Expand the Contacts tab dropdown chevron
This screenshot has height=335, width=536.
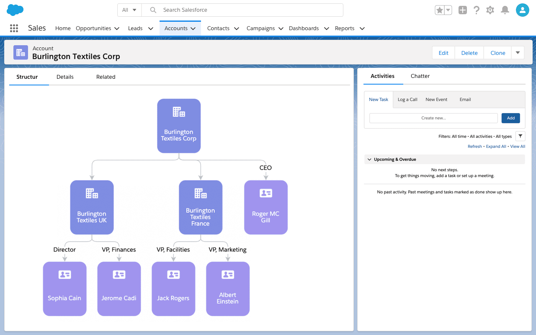237,28
